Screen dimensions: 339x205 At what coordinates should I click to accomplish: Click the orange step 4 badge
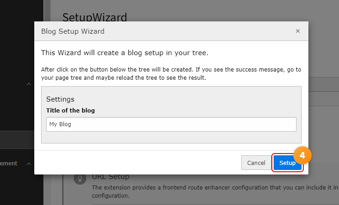click(x=302, y=155)
